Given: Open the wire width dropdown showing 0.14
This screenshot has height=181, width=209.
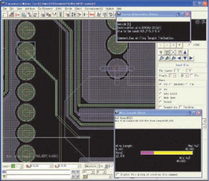Looking at the screenshot, I should click(x=41, y=166).
